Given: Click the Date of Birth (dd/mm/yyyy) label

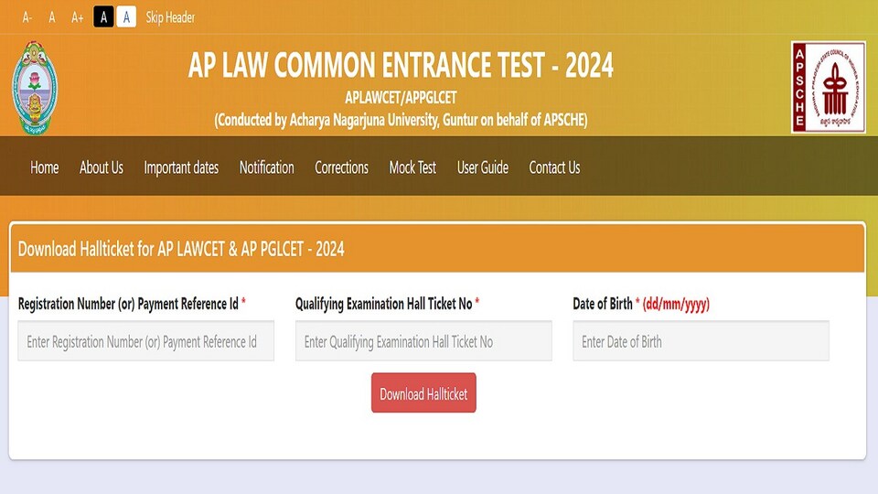Looking at the screenshot, I should click(641, 304).
